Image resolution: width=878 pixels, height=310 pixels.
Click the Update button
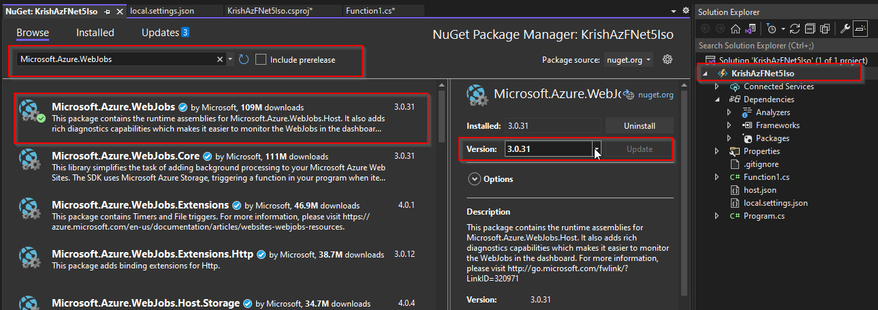pos(639,149)
